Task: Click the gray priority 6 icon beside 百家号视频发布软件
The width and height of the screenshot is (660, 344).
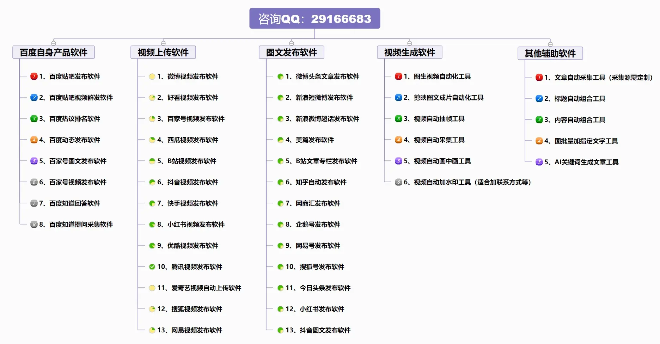Action: [x=34, y=182]
